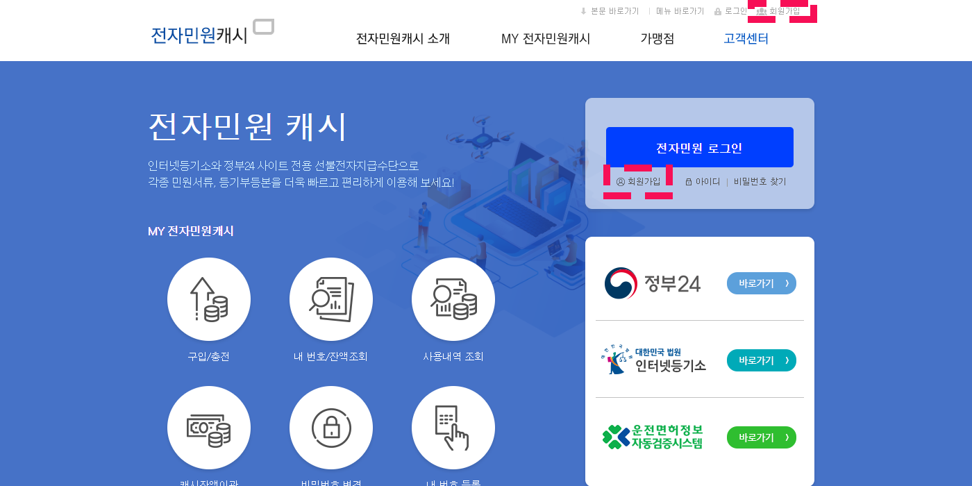Click the 비밀번호 찾기 link
972x486 pixels.
[760, 181]
